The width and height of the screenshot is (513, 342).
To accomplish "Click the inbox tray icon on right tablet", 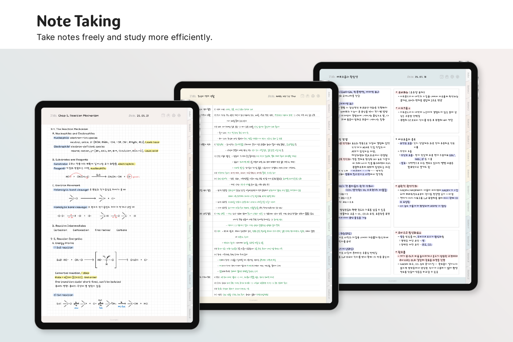I will tap(447, 77).
